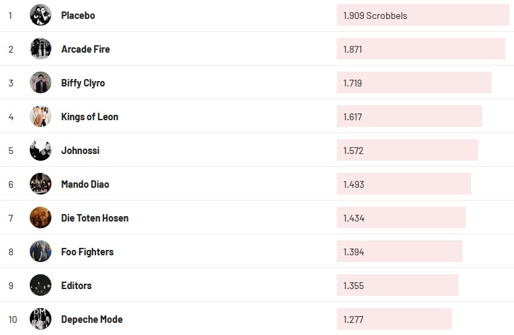Select the Die Toten Hosen name
The image size is (514, 335).
pos(95,218)
